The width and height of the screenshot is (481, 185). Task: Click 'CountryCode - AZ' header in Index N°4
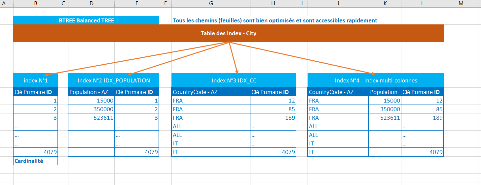[x=338, y=92]
